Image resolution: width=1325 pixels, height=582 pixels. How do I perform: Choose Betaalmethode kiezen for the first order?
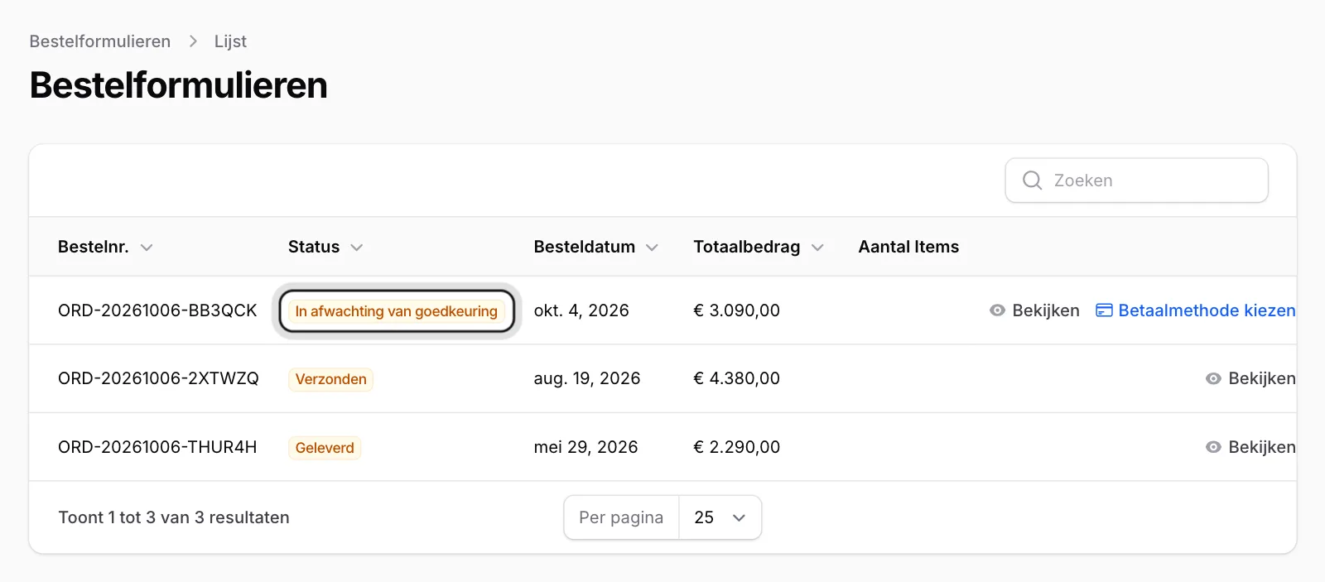point(1196,310)
